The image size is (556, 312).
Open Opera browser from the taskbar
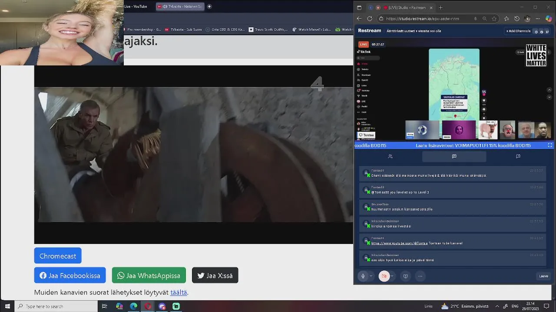(x=148, y=306)
